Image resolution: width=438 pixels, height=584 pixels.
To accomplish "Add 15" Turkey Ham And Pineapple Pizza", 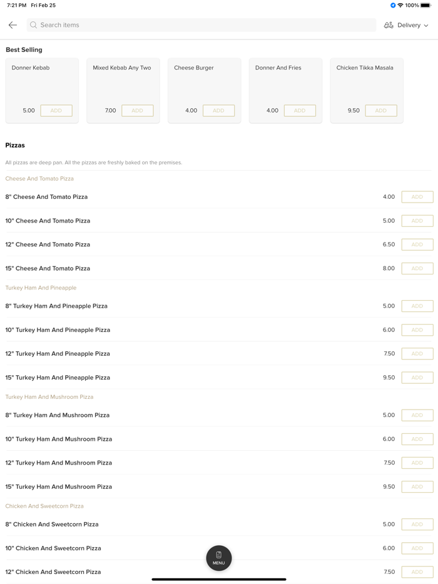I will point(417,378).
